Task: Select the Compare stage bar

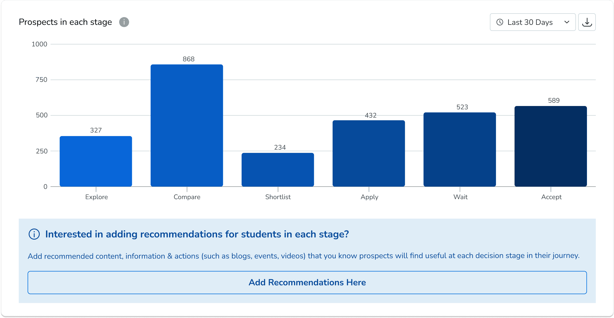Action: point(187,126)
